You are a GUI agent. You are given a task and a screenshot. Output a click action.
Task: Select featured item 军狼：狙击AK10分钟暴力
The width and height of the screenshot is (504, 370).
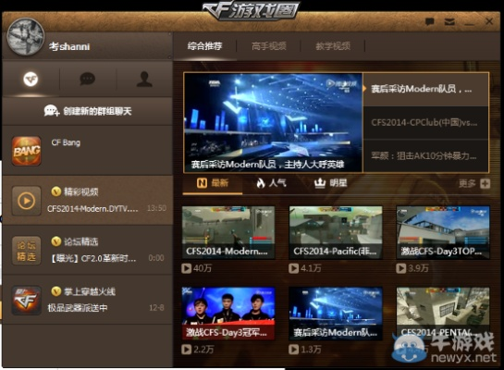(426, 156)
